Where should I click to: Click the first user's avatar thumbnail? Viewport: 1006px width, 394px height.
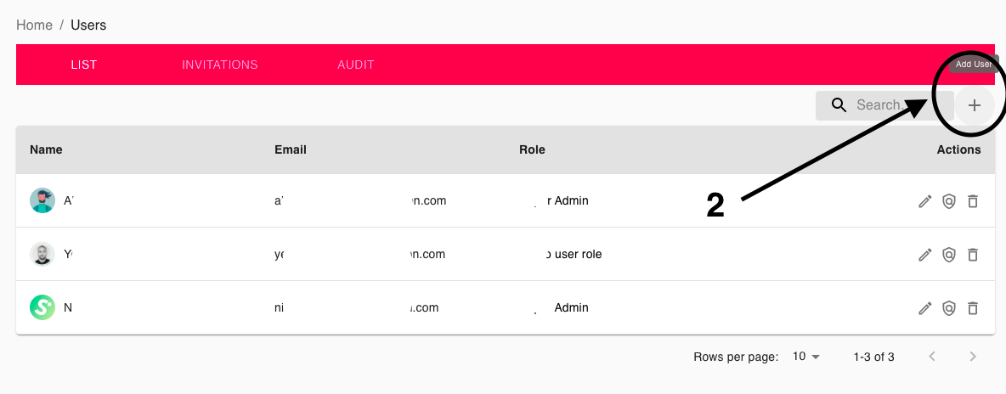(x=42, y=201)
